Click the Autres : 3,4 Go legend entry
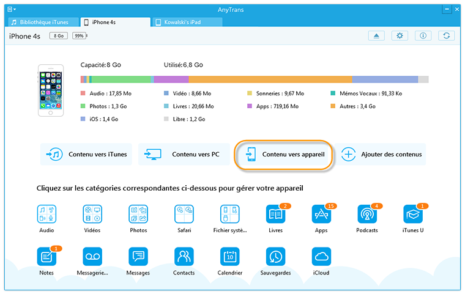This screenshot has height=294, width=465. [x=353, y=106]
